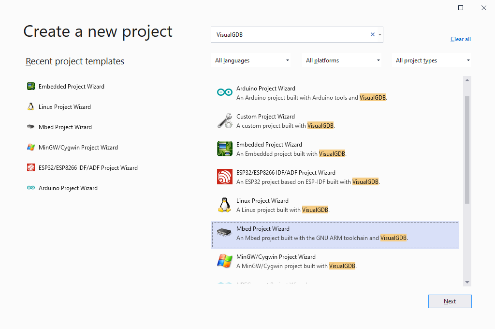
Task: Select ESP32/ESP8266 IDF/ADF Project Wizard from recent templates
Action: pyautogui.click(x=88, y=168)
